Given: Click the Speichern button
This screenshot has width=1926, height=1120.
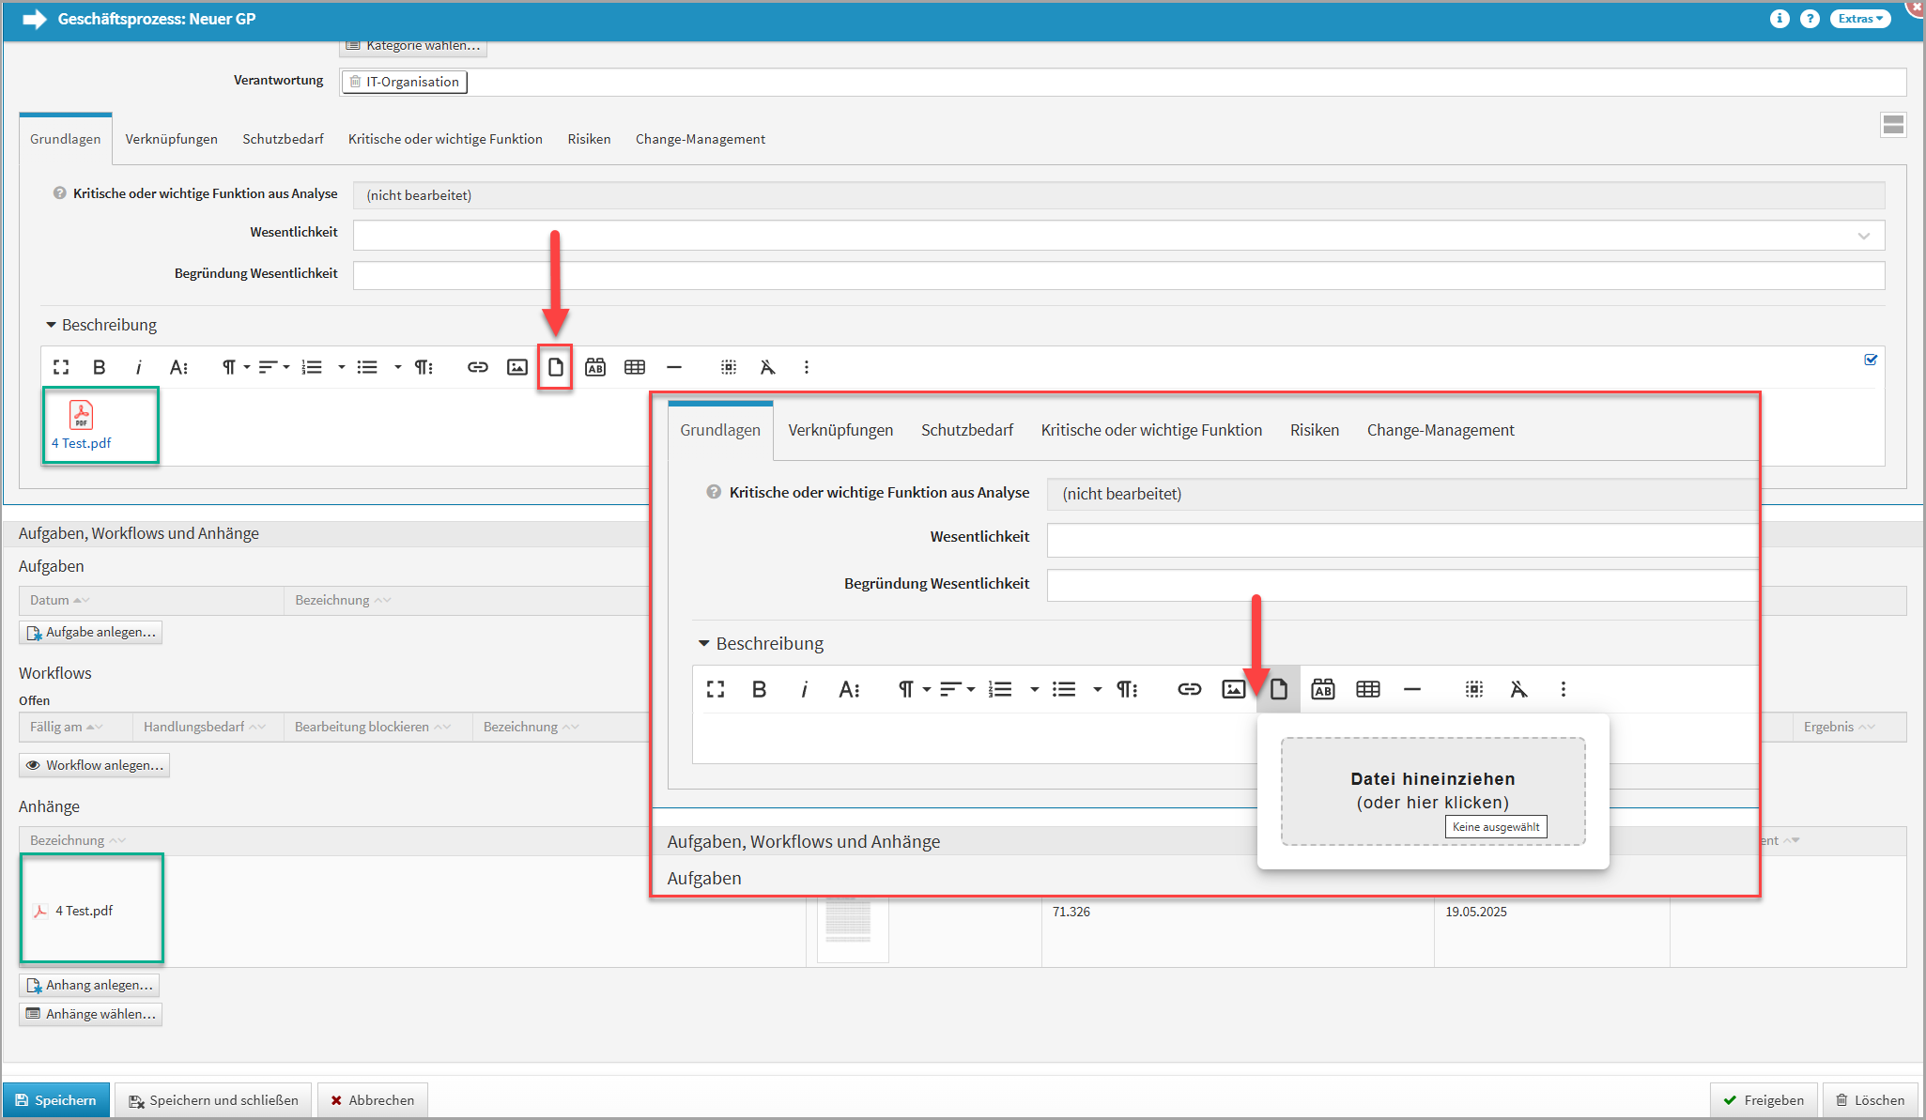Looking at the screenshot, I should 56,1100.
